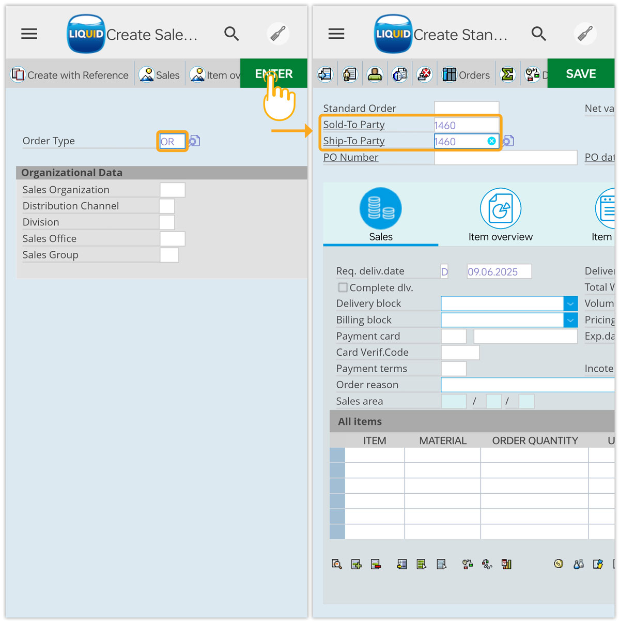Click the Sales toolbar item on Create Sales screen
This screenshot has height=623, width=620.
tap(160, 75)
